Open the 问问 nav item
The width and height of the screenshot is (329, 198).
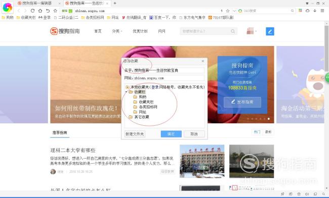pyautogui.click(x=161, y=31)
